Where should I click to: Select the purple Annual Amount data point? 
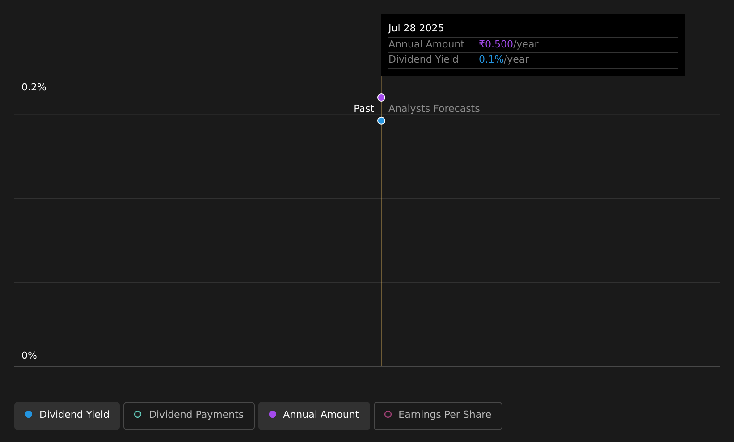381,98
